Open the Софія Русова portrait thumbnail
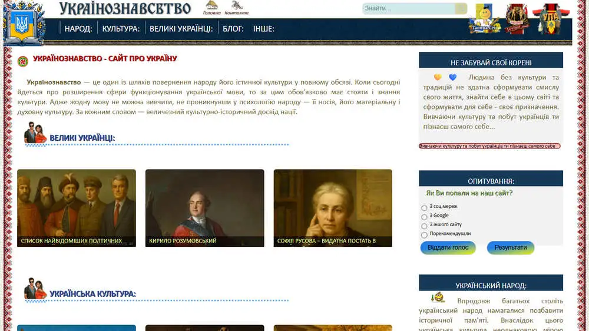This screenshot has height=331, width=589. [333, 208]
